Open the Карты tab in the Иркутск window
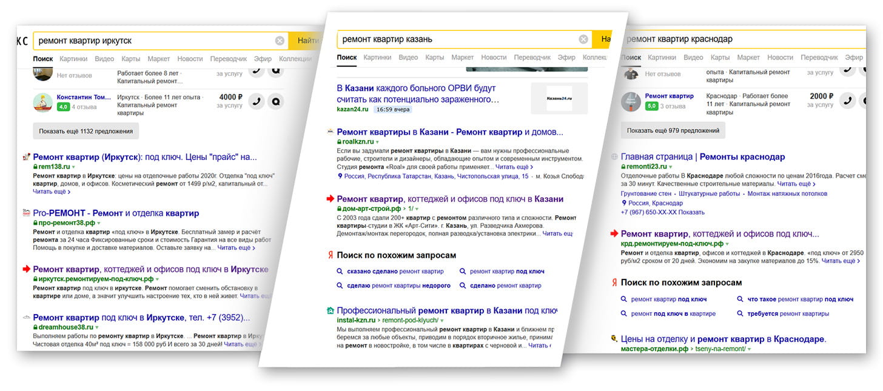Image resolution: width=883 pixels, height=391 pixels. [130, 59]
